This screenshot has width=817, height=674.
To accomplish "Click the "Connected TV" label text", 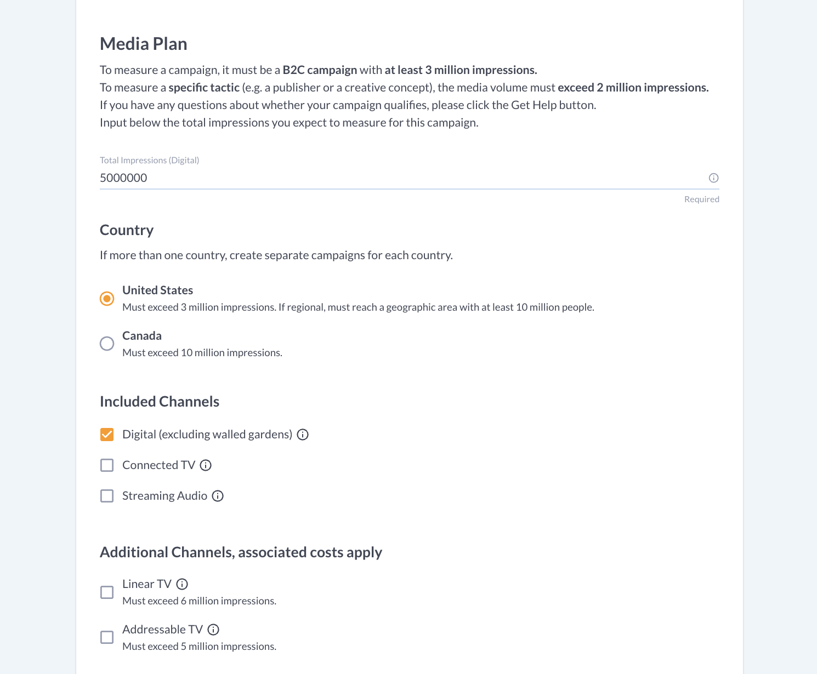I will point(158,465).
